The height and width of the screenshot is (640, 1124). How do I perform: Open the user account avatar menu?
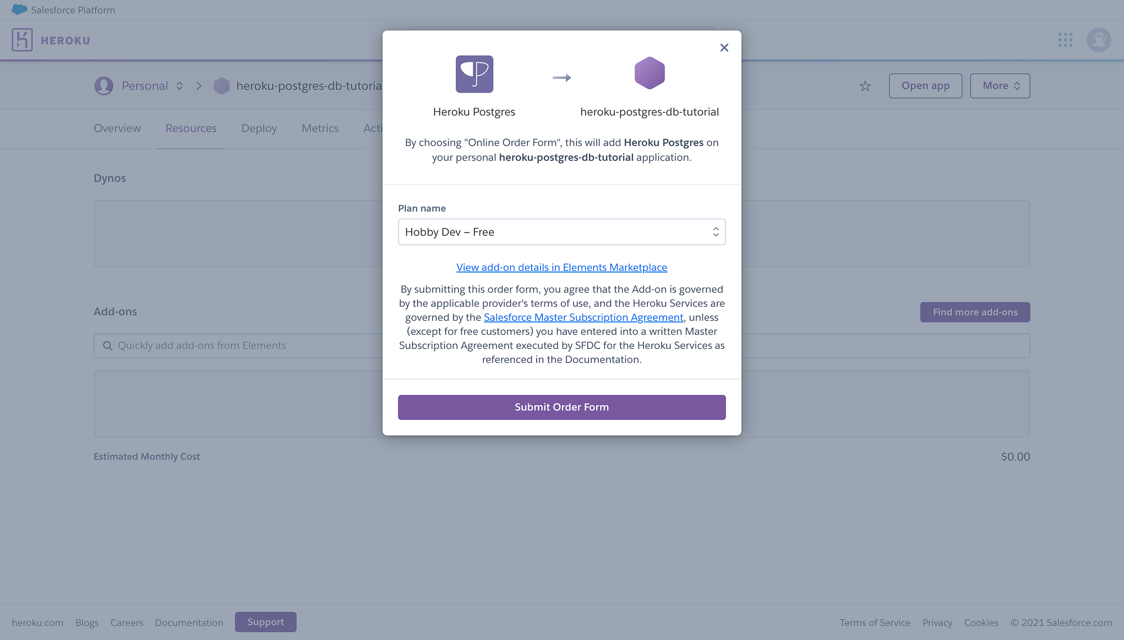1099,40
